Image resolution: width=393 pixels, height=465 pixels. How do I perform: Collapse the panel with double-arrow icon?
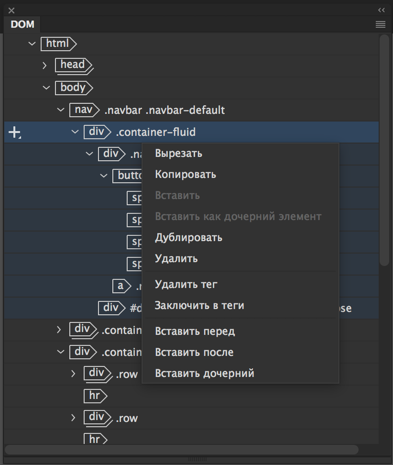coord(381,10)
